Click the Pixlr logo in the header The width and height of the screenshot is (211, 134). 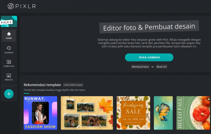coord(22,6)
